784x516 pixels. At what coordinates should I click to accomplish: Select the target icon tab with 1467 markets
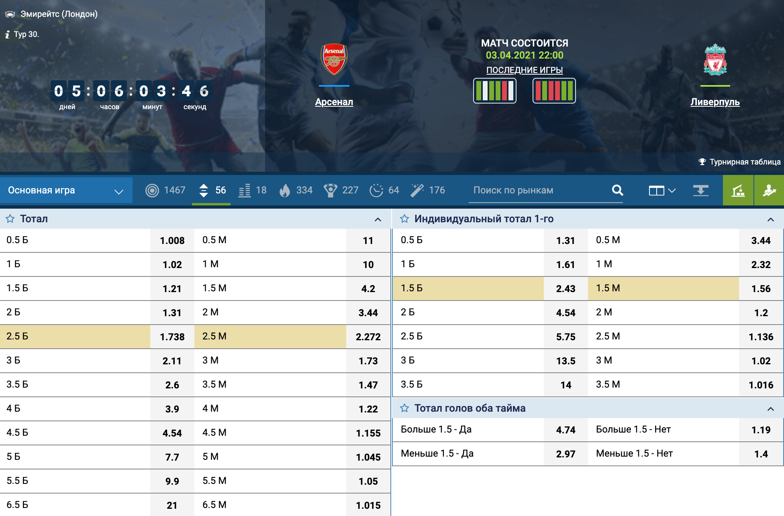pos(165,190)
